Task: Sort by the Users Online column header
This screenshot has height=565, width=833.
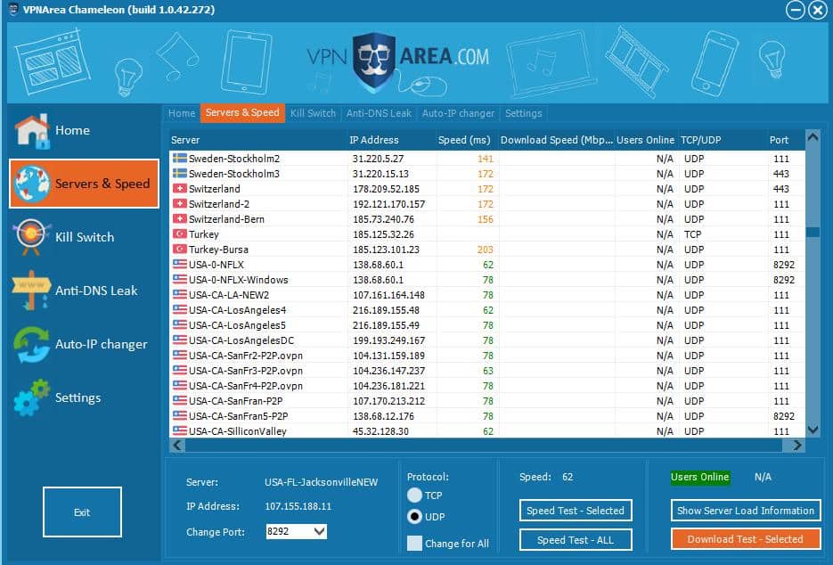Action: (x=646, y=140)
